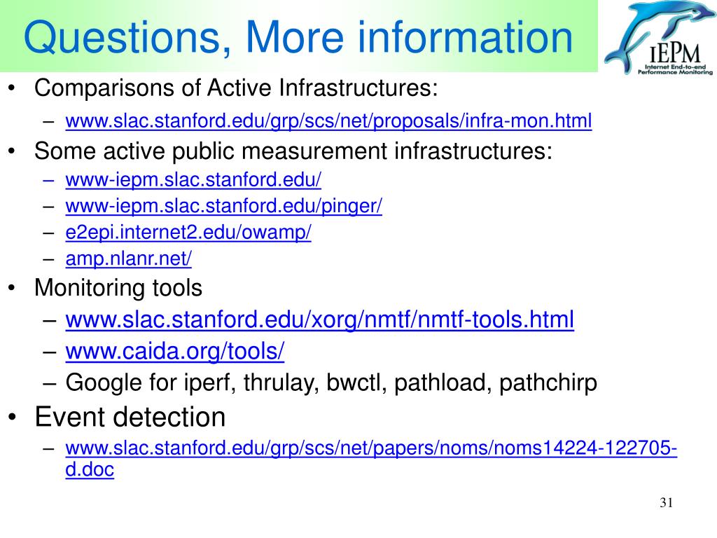Click the 'Google for iperf, thrulay' line
Image resolution: width=717 pixels, height=538 pixels.
(x=331, y=383)
